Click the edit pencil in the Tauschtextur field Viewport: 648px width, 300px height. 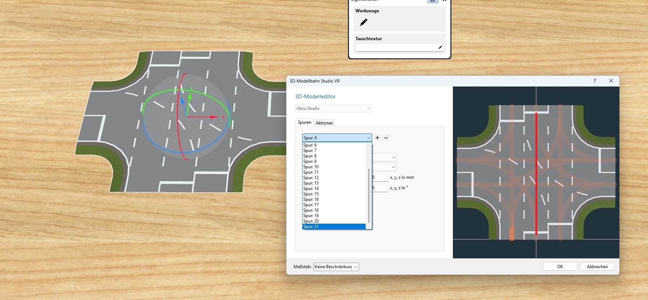[440, 47]
